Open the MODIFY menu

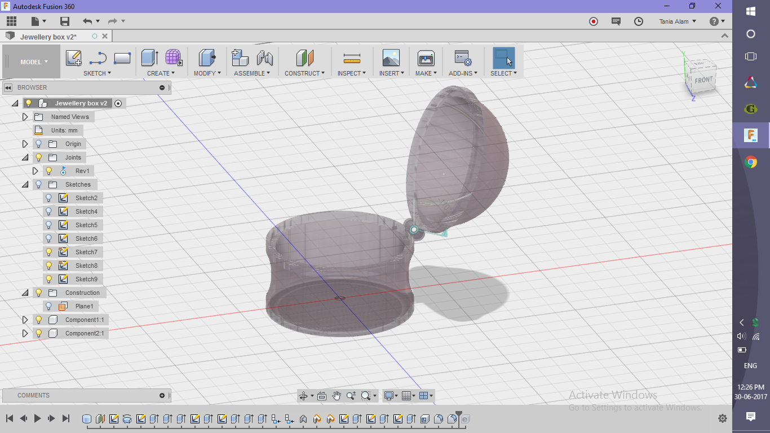pyautogui.click(x=207, y=73)
